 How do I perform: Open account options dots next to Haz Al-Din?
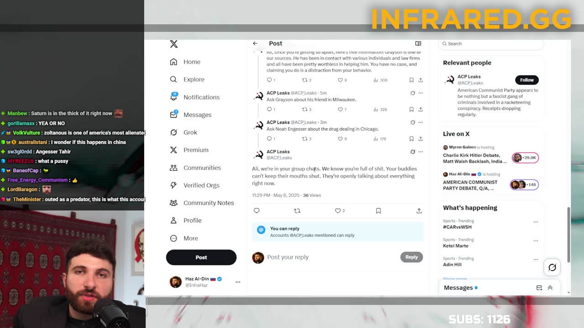pyautogui.click(x=238, y=282)
